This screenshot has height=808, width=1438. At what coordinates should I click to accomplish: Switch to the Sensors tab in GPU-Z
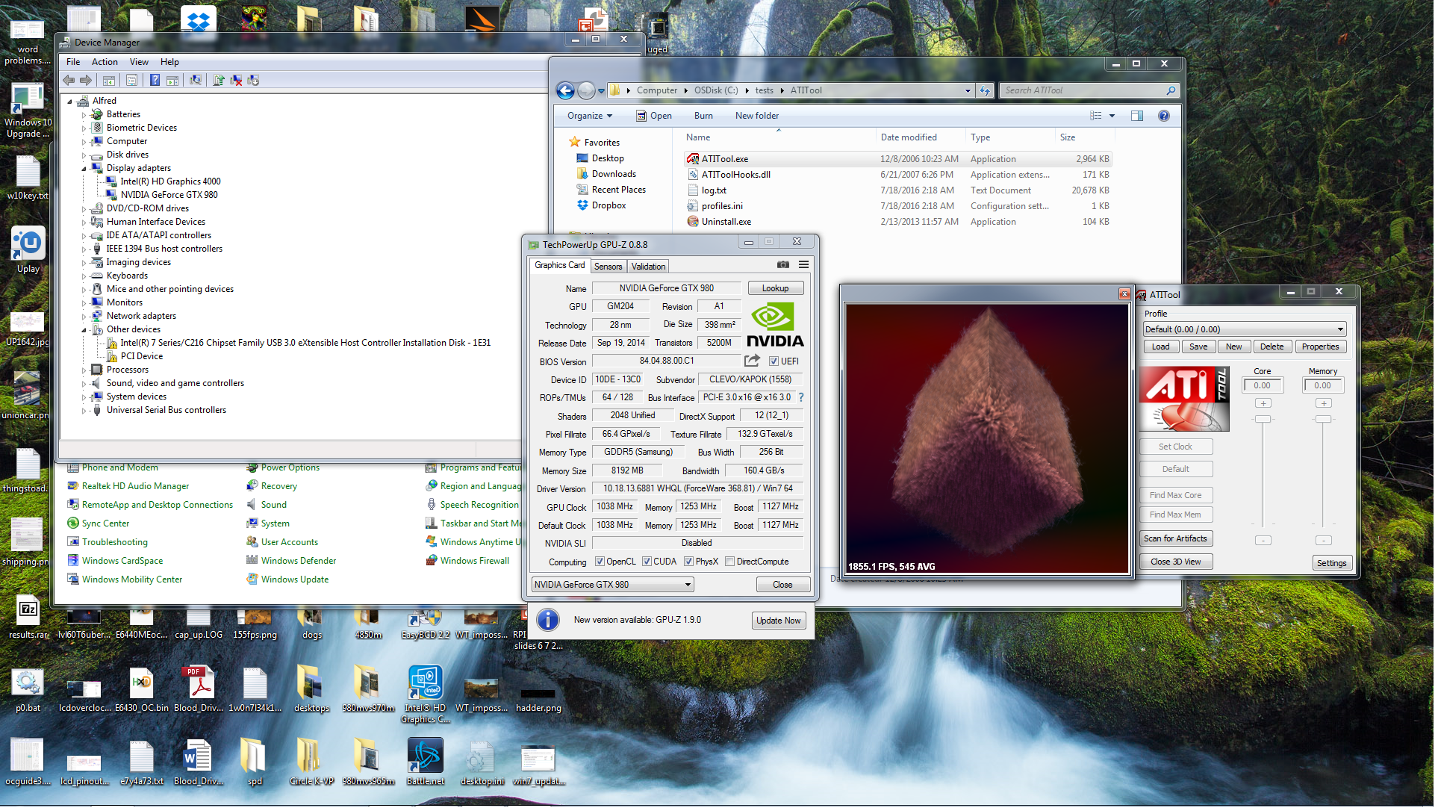pyautogui.click(x=610, y=267)
